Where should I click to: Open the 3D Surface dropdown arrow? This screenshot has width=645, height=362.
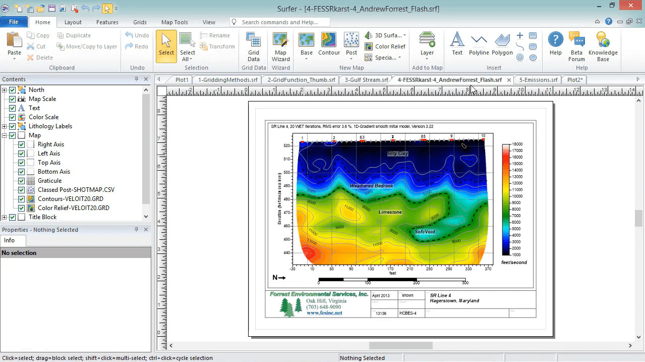click(404, 35)
